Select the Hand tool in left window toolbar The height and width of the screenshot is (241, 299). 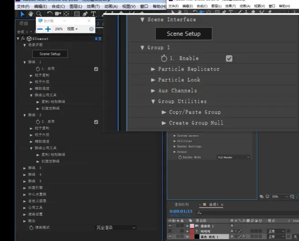(x=30, y=14)
